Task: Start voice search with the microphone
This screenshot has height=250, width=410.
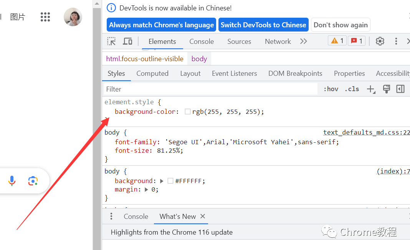Action: pos(12,181)
